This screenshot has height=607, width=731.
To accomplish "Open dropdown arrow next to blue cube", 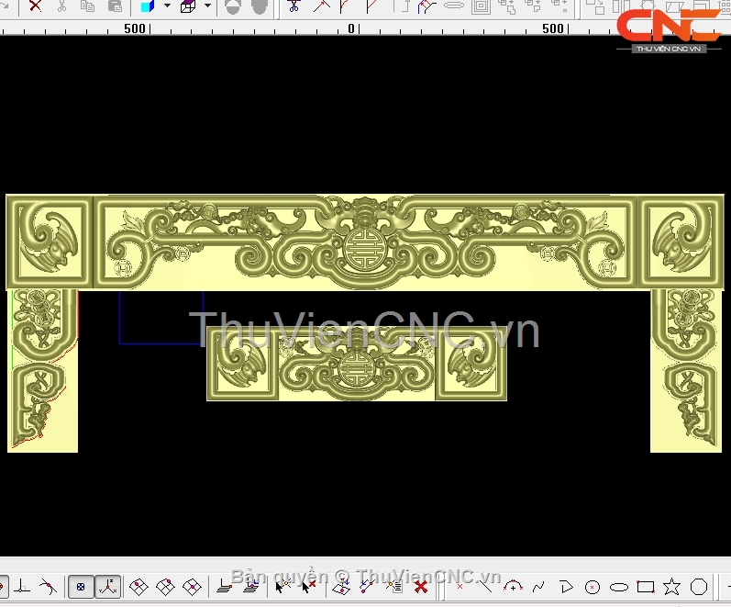I will [x=167, y=6].
